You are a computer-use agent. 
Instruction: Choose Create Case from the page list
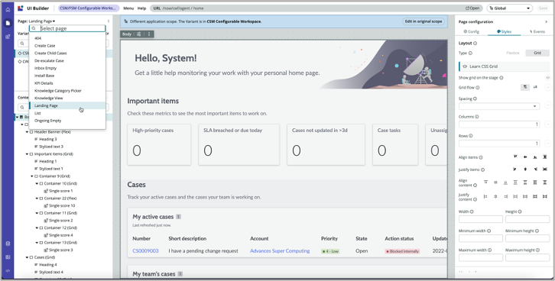coord(67,46)
